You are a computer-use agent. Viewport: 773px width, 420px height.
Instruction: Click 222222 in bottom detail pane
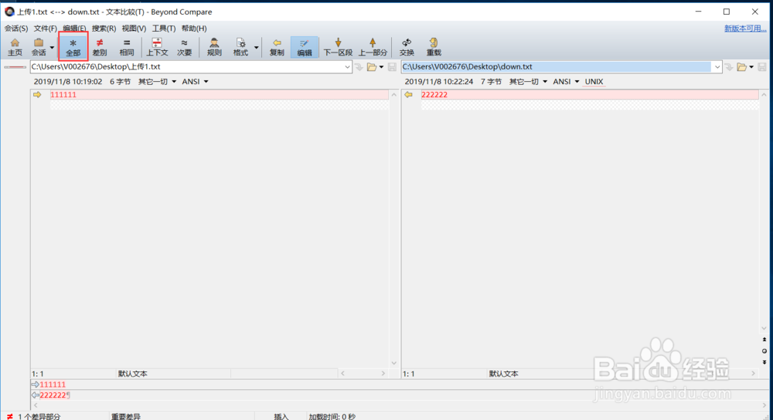coord(53,395)
